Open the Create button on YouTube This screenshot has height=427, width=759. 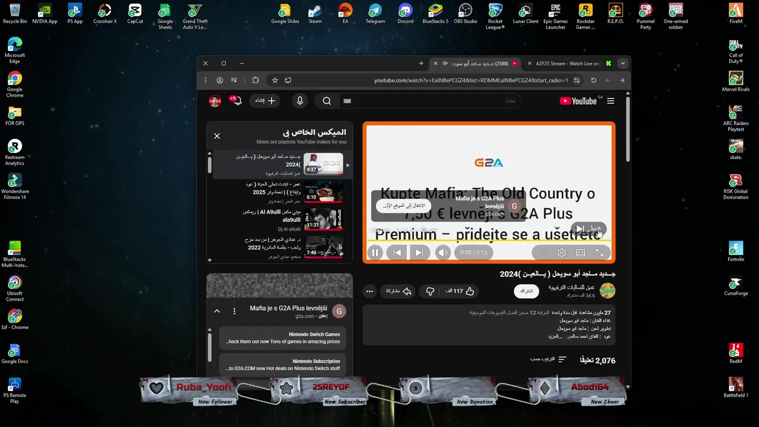264,101
